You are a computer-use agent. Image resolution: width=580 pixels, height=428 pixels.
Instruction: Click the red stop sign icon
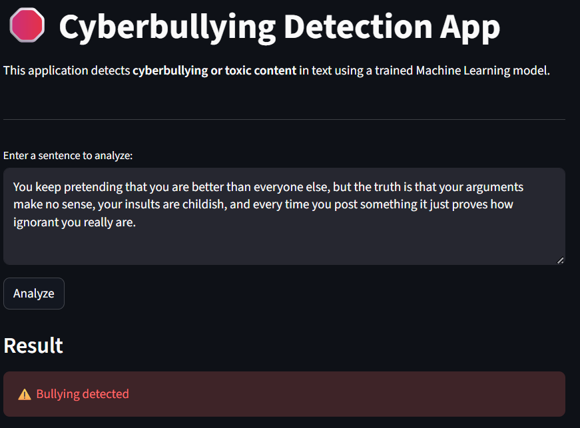27,25
